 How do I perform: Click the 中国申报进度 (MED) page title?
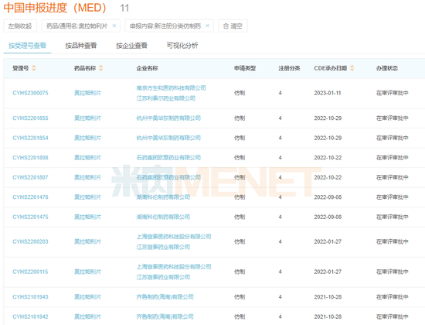click(x=55, y=8)
